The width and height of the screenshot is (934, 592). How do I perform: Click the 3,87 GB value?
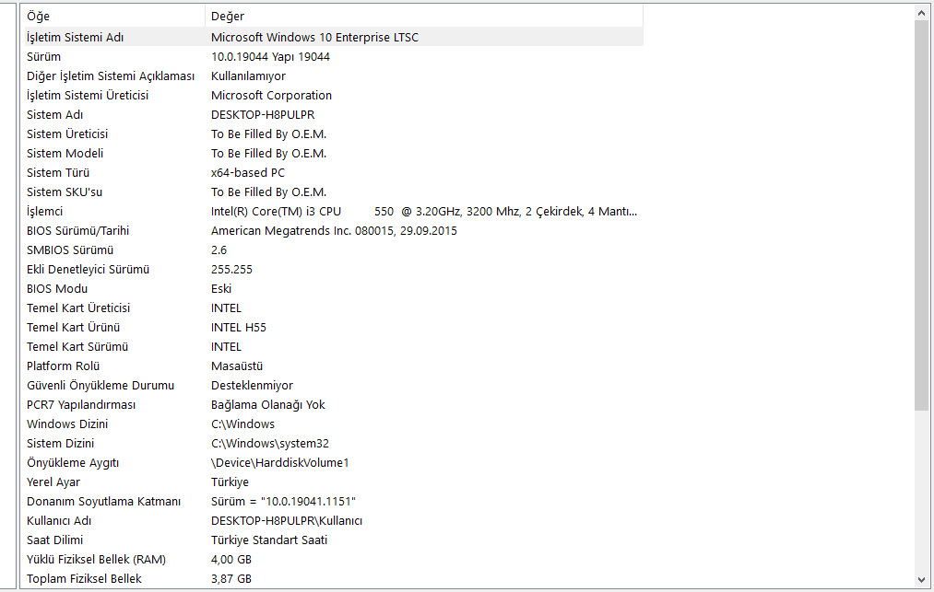point(231,578)
